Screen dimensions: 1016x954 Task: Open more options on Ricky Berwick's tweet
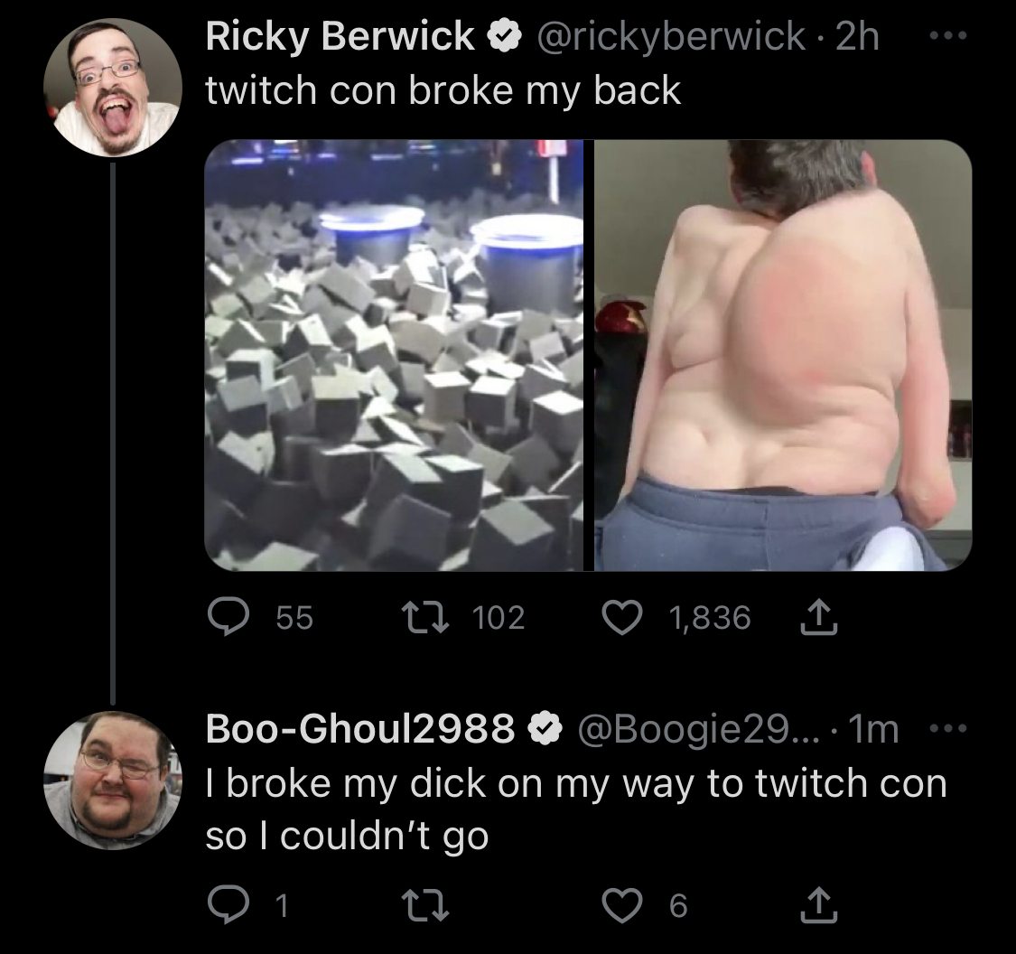[x=948, y=35]
